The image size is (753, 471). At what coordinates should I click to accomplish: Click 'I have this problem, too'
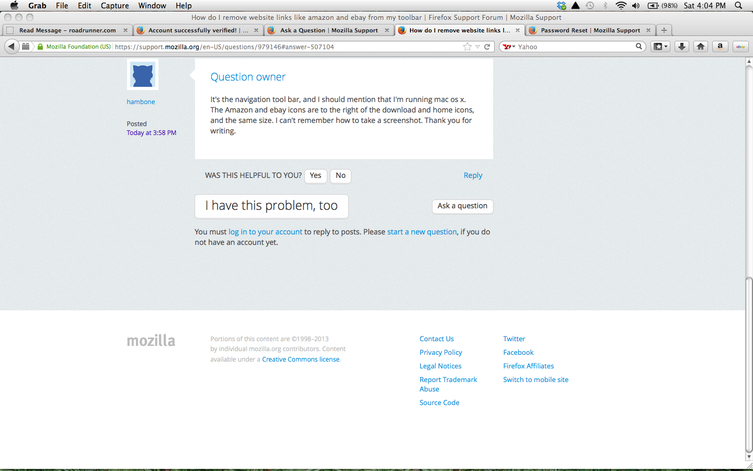(271, 206)
